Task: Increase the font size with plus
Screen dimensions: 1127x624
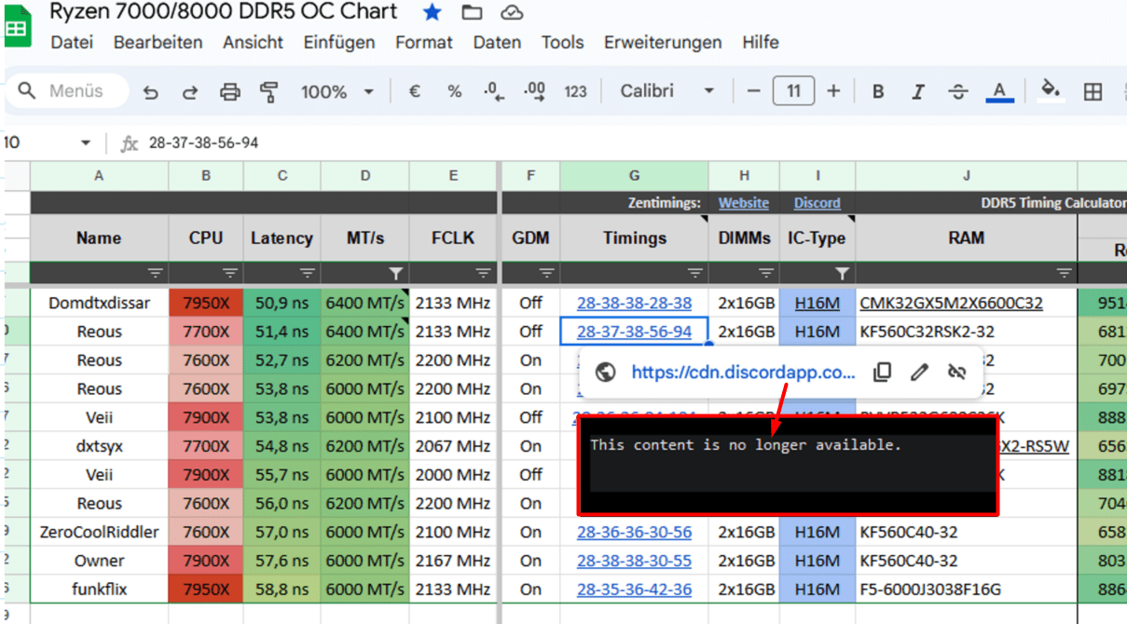Action: point(833,91)
